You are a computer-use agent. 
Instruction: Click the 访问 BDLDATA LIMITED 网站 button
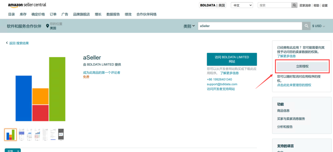tap(232, 59)
